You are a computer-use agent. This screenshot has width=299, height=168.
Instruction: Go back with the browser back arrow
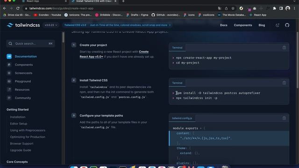tap(5, 8)
